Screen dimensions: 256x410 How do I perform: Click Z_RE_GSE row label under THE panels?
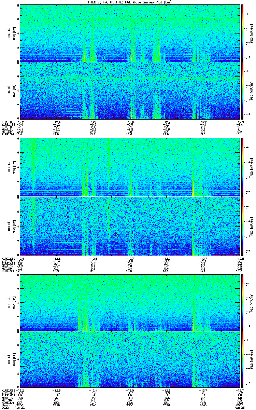[x=9, y=396]
